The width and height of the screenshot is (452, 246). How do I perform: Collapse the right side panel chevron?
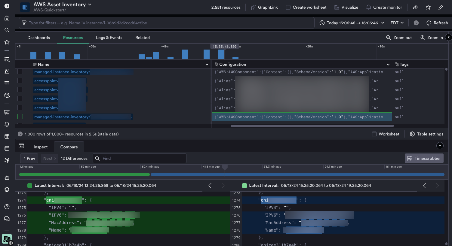coord(449,37)
